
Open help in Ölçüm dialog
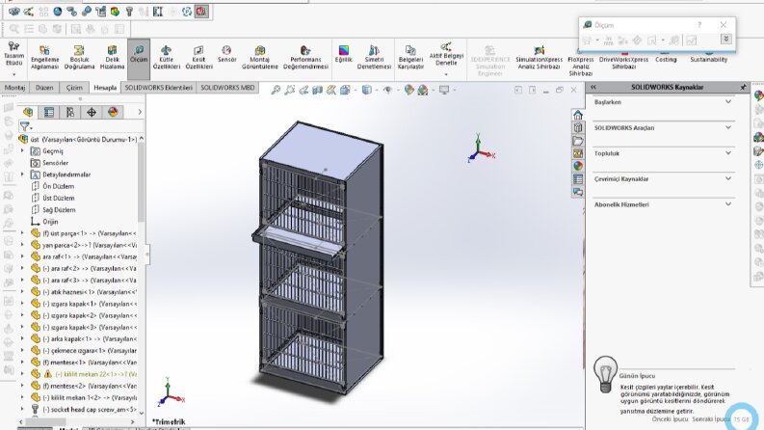[x=699, y=25]
